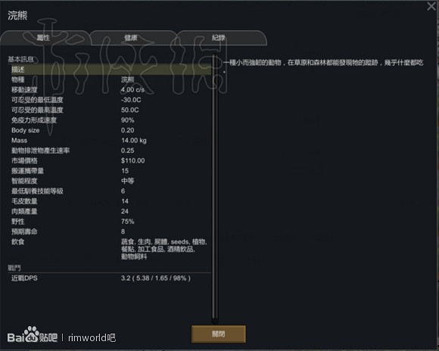The width and height of the screenshot is (439, 351).
Task: Select the 最低馴養技能等級 row
Action: pyautogui.click(x=110, y=191)
